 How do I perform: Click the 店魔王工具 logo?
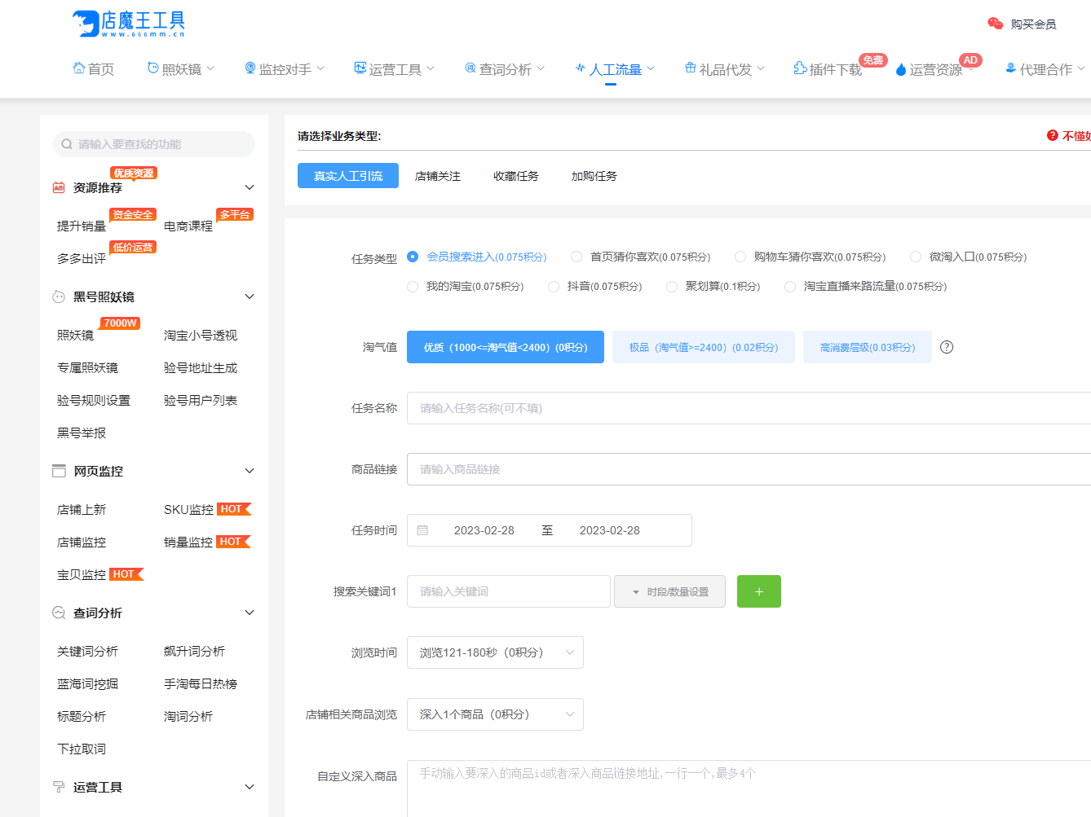129,24
